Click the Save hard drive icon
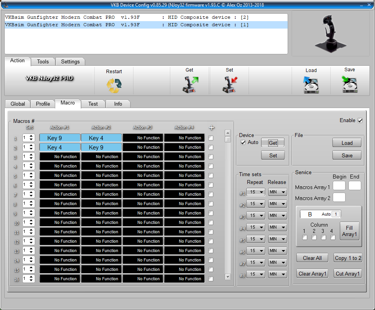The width and height of the screenshot is (375, 310). click(350, 84)
